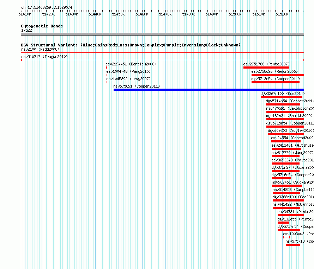Select the 17q22 band label
Image resolution: width=314 pixels, height=269 pixels.
point(26,30)
